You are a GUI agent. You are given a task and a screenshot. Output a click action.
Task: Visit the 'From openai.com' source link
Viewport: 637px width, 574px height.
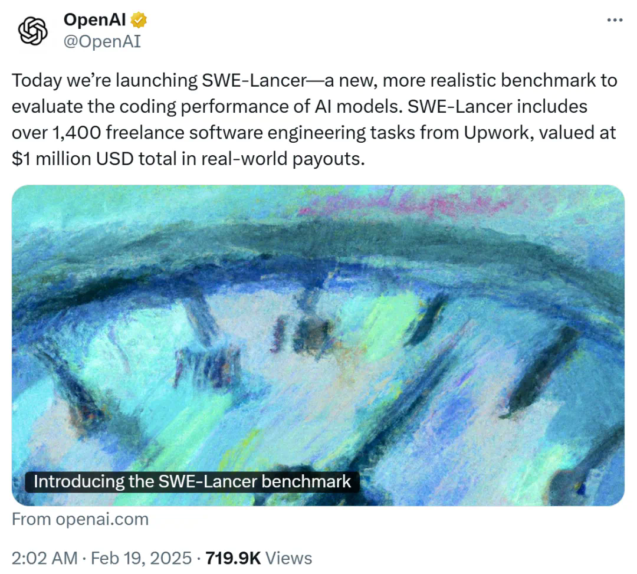80,519
